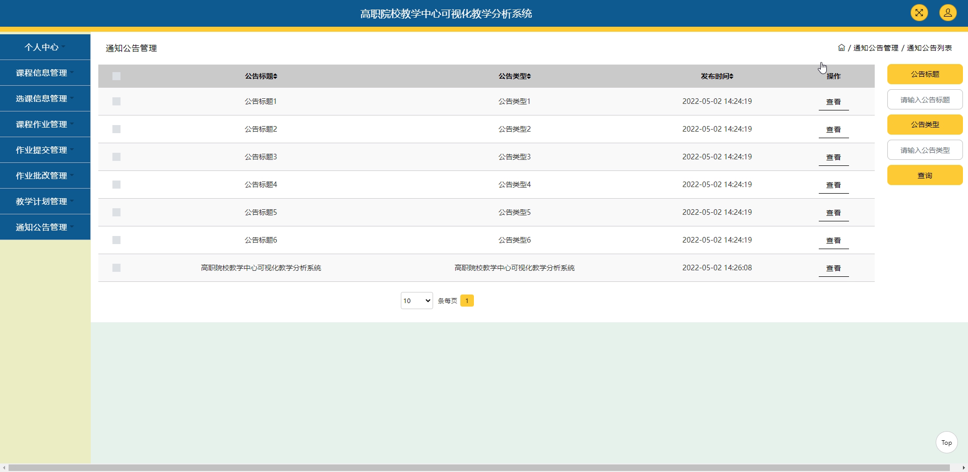Check the checkbox for 高职院校教学中心可视化教学分析系统 row
968x472 pixels.
(x=116, y=268)
